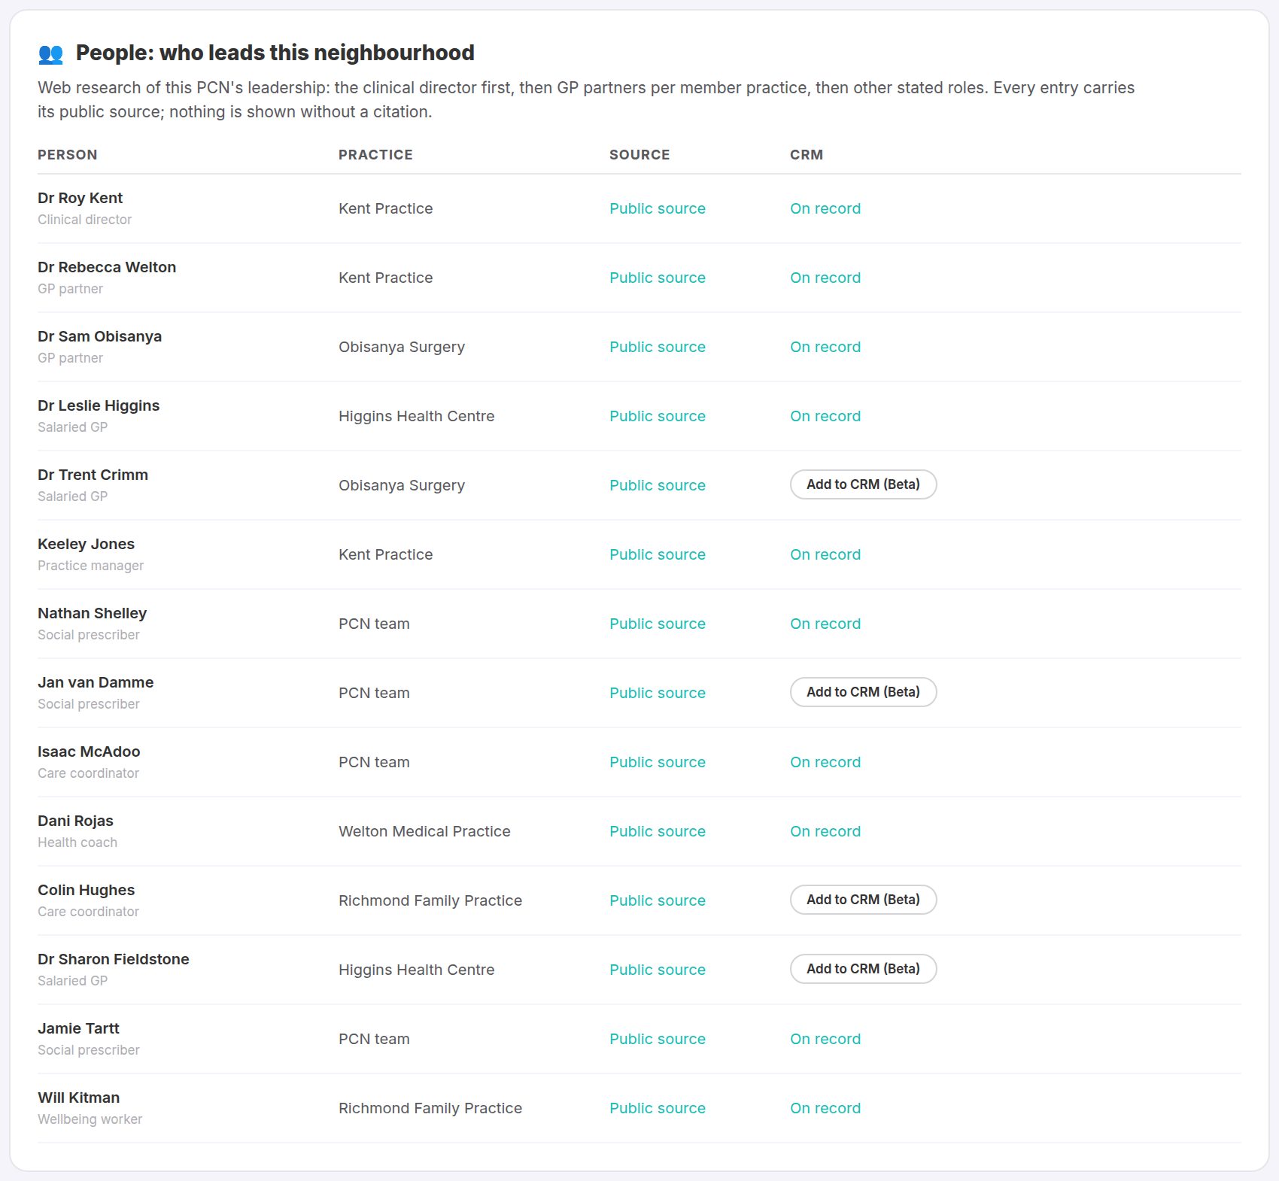Click On record for Keeley Jones
This screenshot has height=1181, width=1279.
tap(825, 554)
